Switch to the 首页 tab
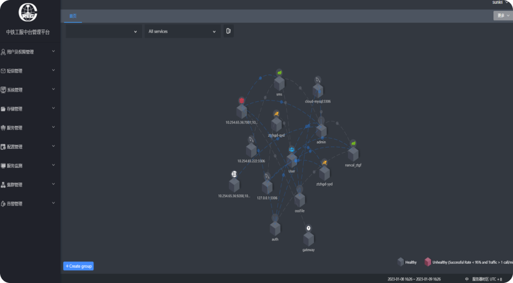This screenshot has width=513, height=283. (x=73, y=16)
